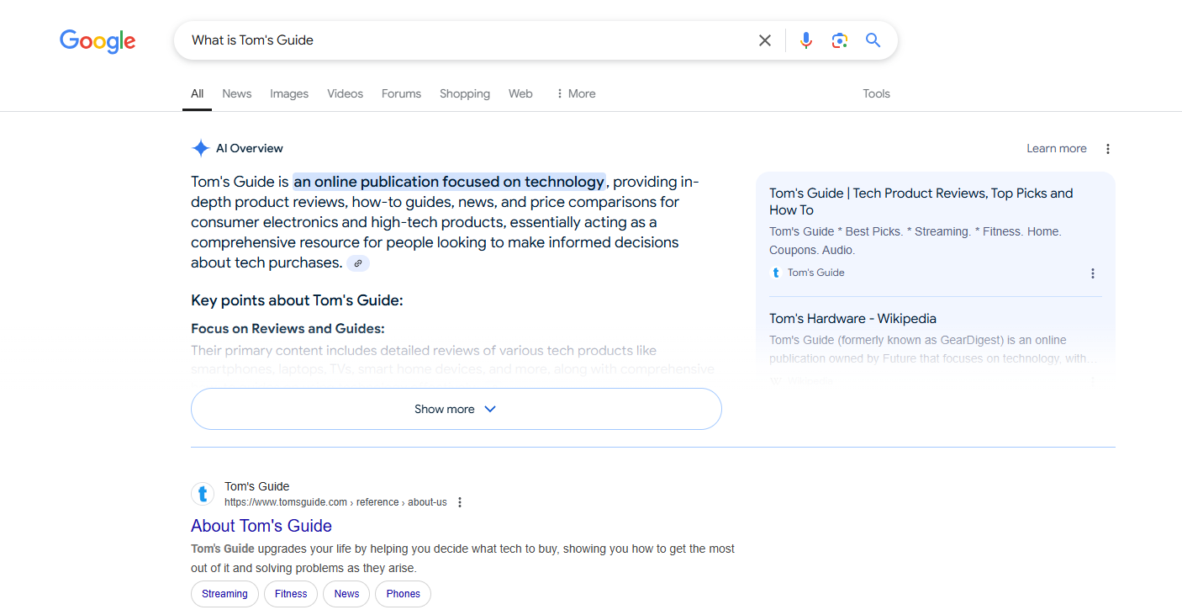Click Tom's Guide favicon in search result
The height and width of the screenshot is (615, 1182).
[x=203, y=494]
